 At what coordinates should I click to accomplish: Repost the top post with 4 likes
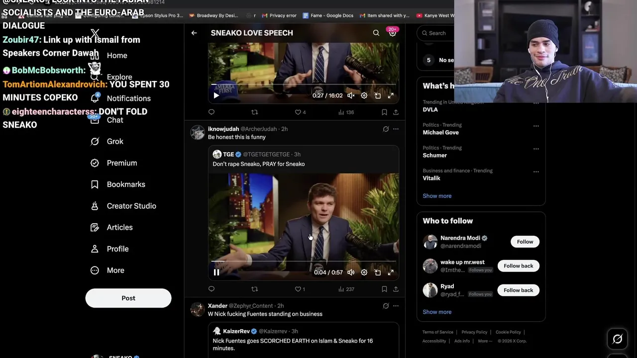[255, 112]
